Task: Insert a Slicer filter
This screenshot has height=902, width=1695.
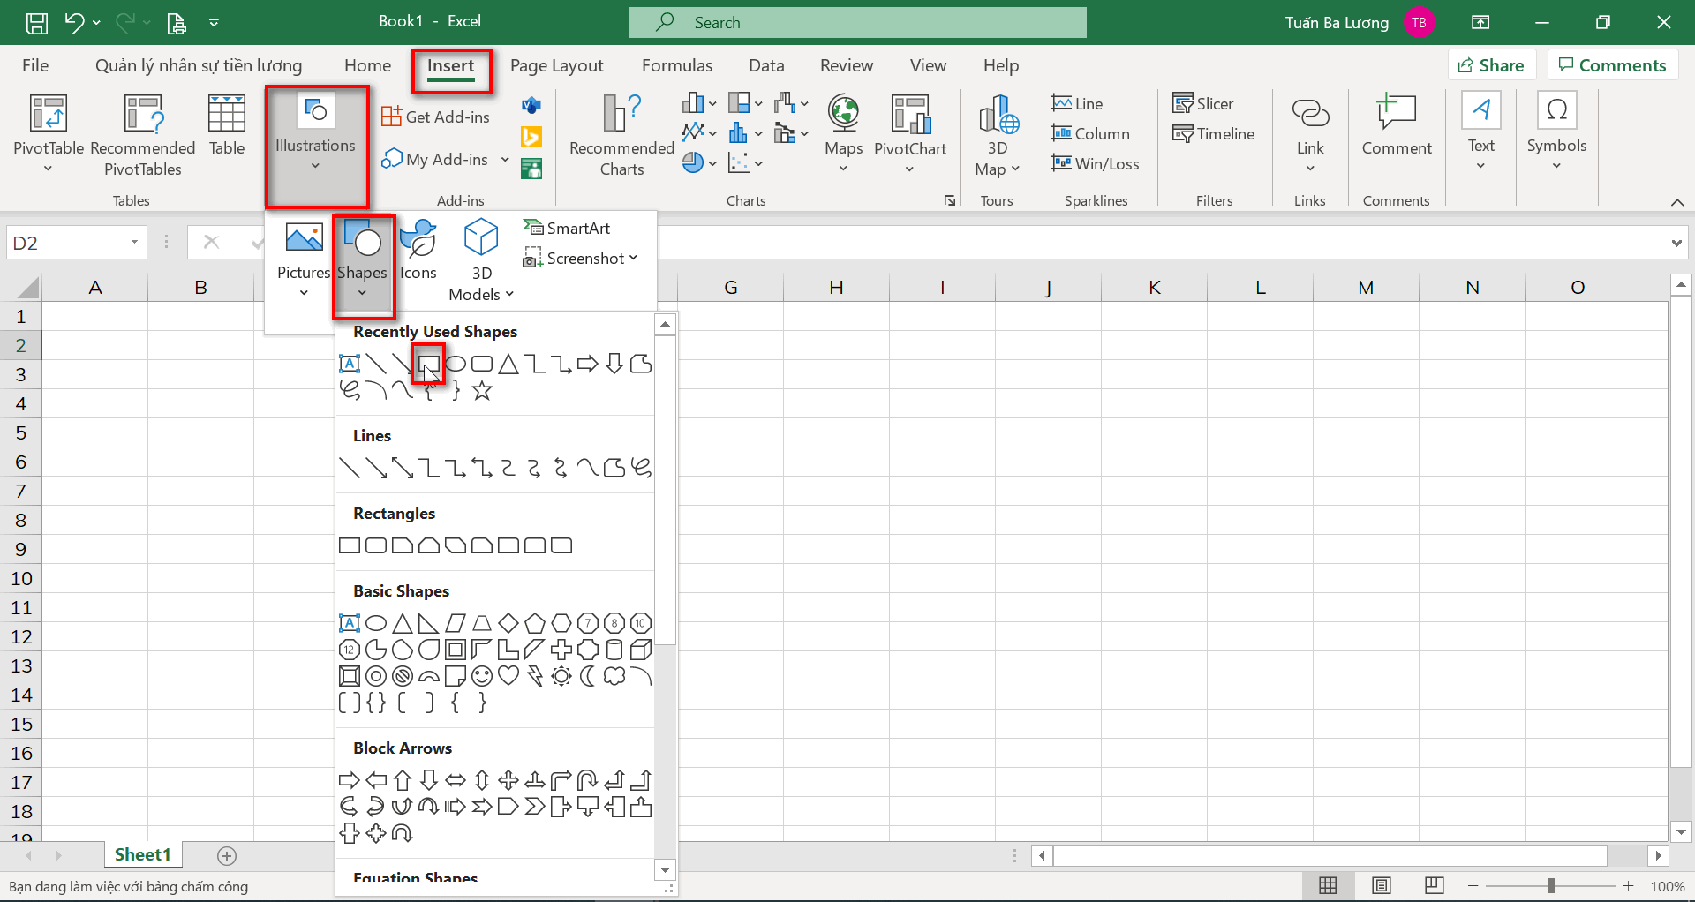Action: [x=1202, y=103]
